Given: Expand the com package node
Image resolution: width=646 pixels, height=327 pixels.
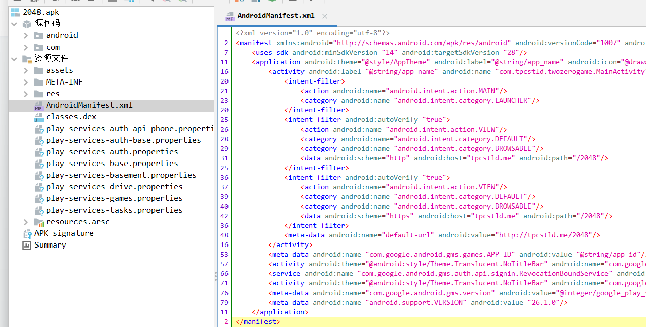Looking at the screenshot, I should coord(26,47).
